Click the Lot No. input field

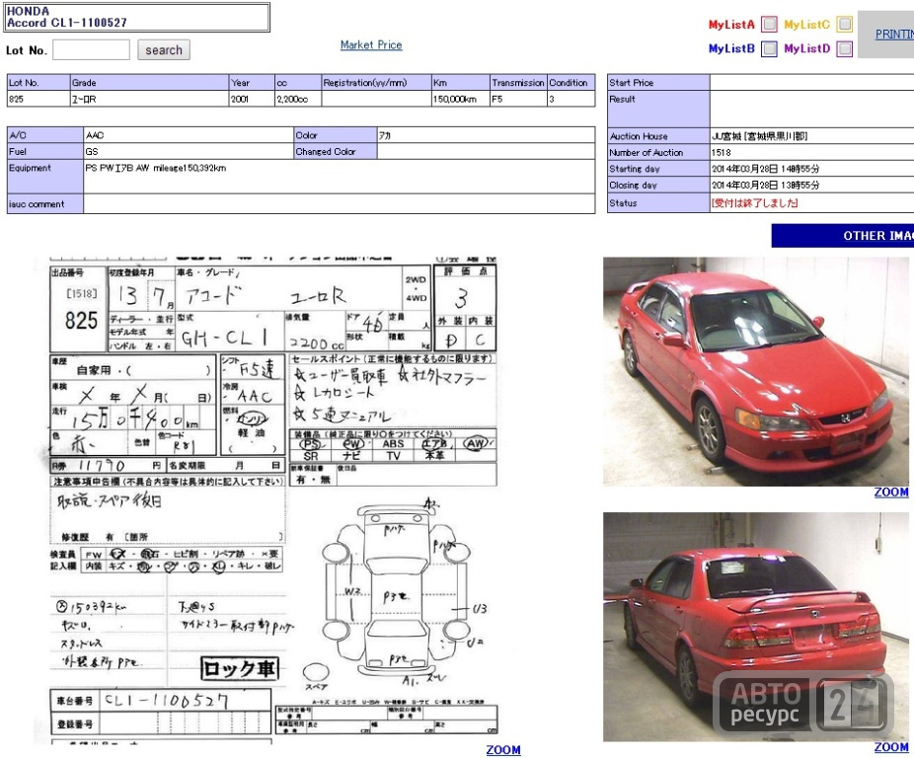(92, 50)
